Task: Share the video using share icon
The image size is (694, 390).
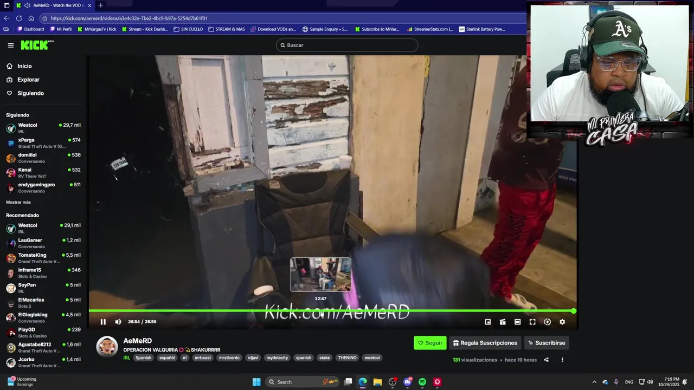Action: coord(546,360)
